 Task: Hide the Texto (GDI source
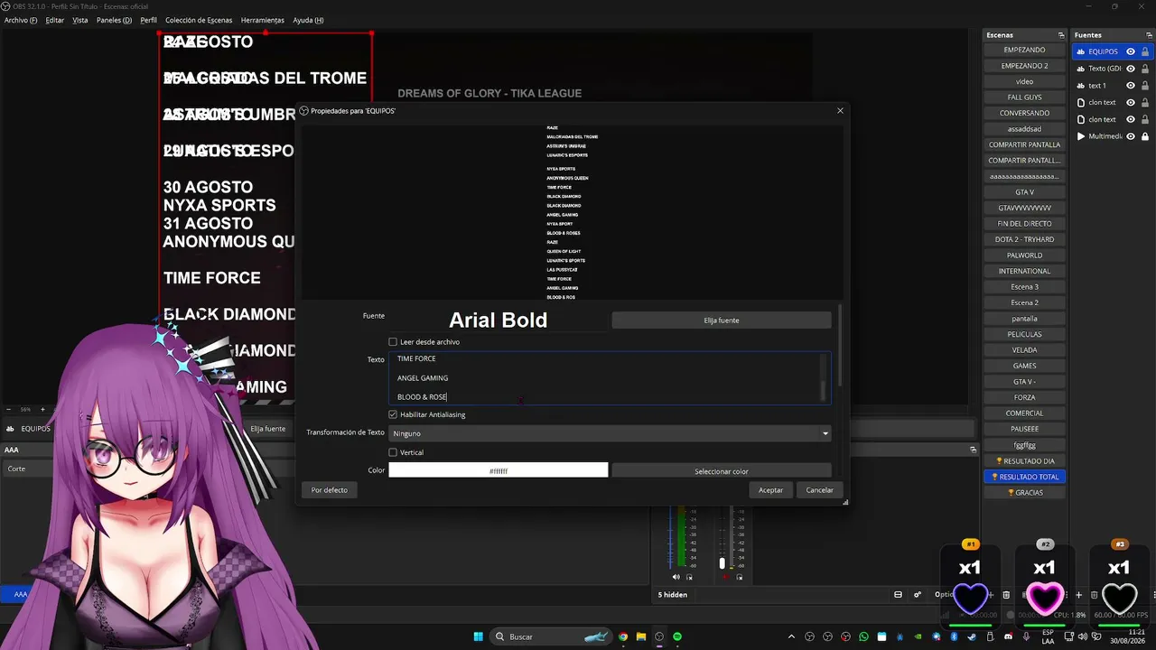point(1131,69)
